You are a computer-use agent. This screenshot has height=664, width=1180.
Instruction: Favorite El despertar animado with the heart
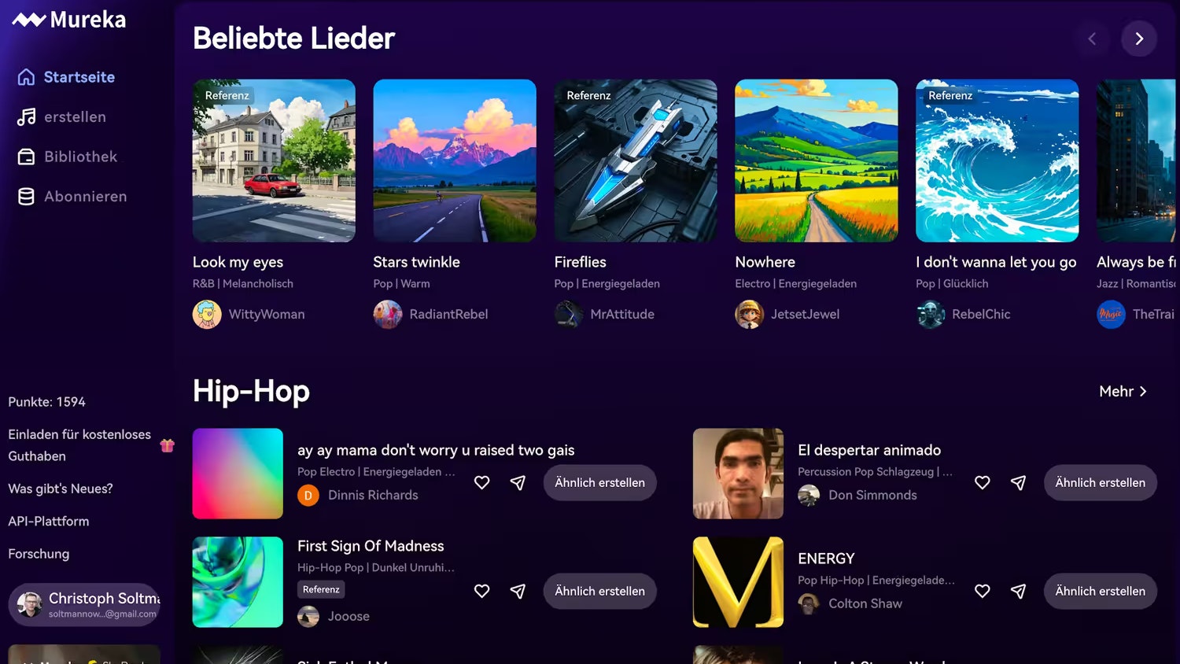click(982, 482)
